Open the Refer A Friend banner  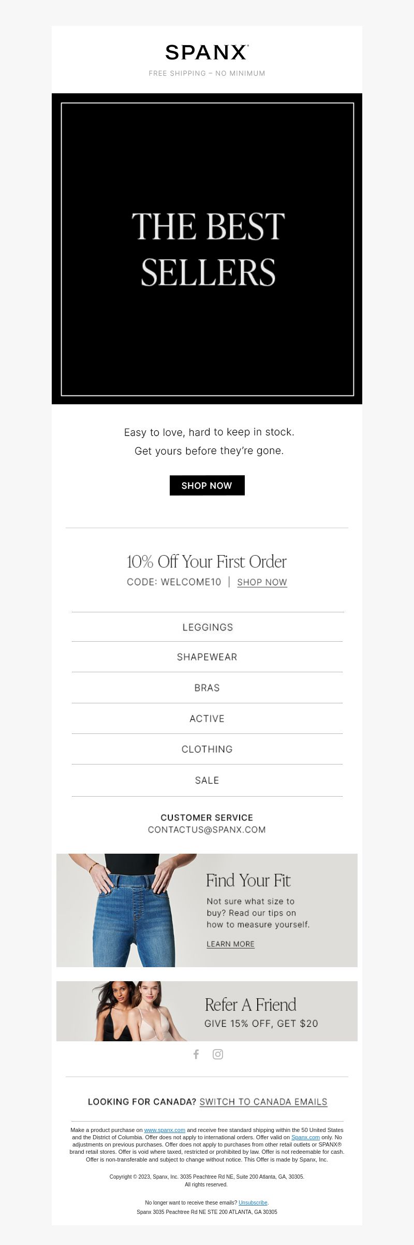pyautogui.click(x=207, y=1011)
